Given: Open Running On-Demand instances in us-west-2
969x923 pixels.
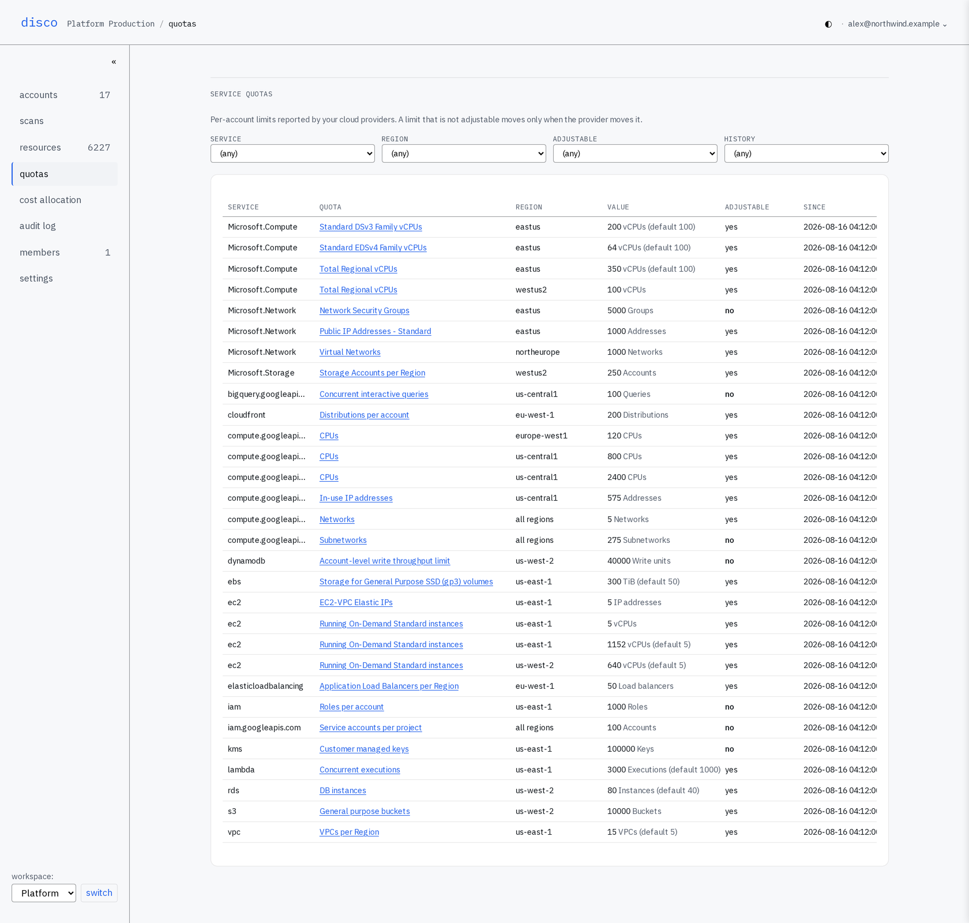Looking at the screenshot, I should point(391,666).
